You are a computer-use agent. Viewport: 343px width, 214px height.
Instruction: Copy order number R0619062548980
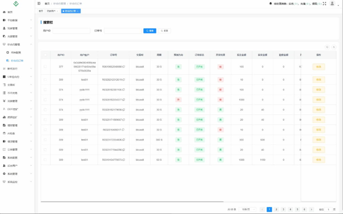click(124, 67)
